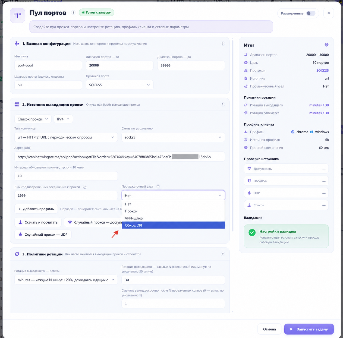Click Скачать и посчитать button
Viewport: 343px width, 338px height.
coord(38,222)
